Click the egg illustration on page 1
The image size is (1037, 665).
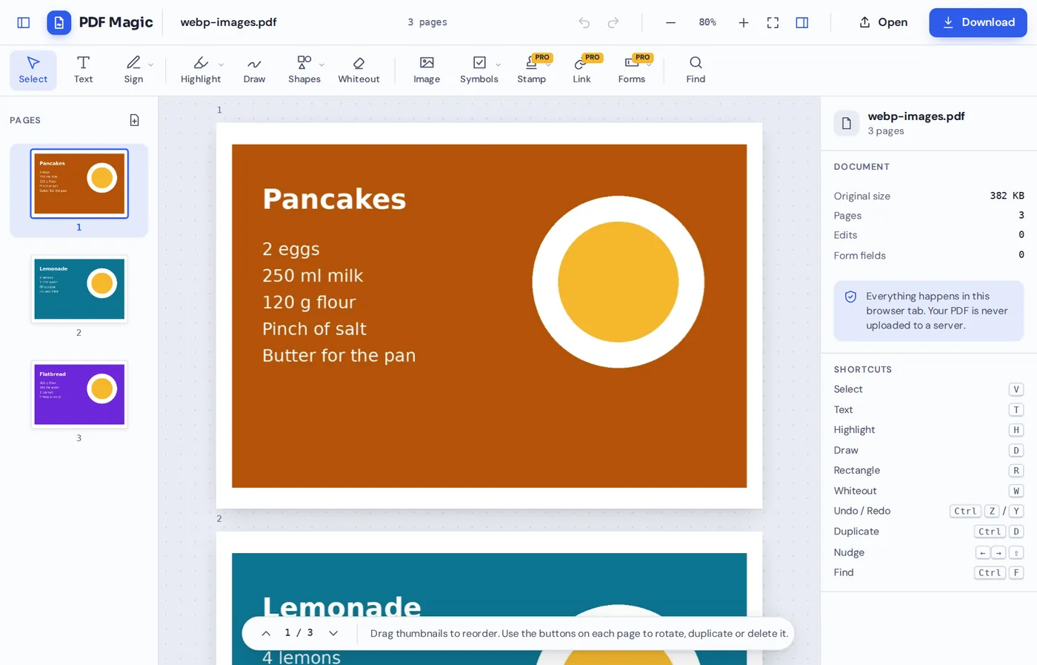pos(618,282)
